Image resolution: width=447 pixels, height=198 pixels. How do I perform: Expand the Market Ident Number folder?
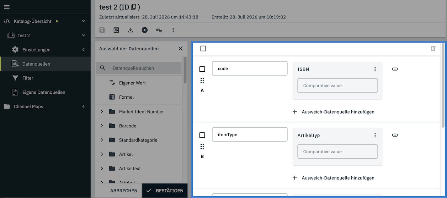click(x=102, y=112)
